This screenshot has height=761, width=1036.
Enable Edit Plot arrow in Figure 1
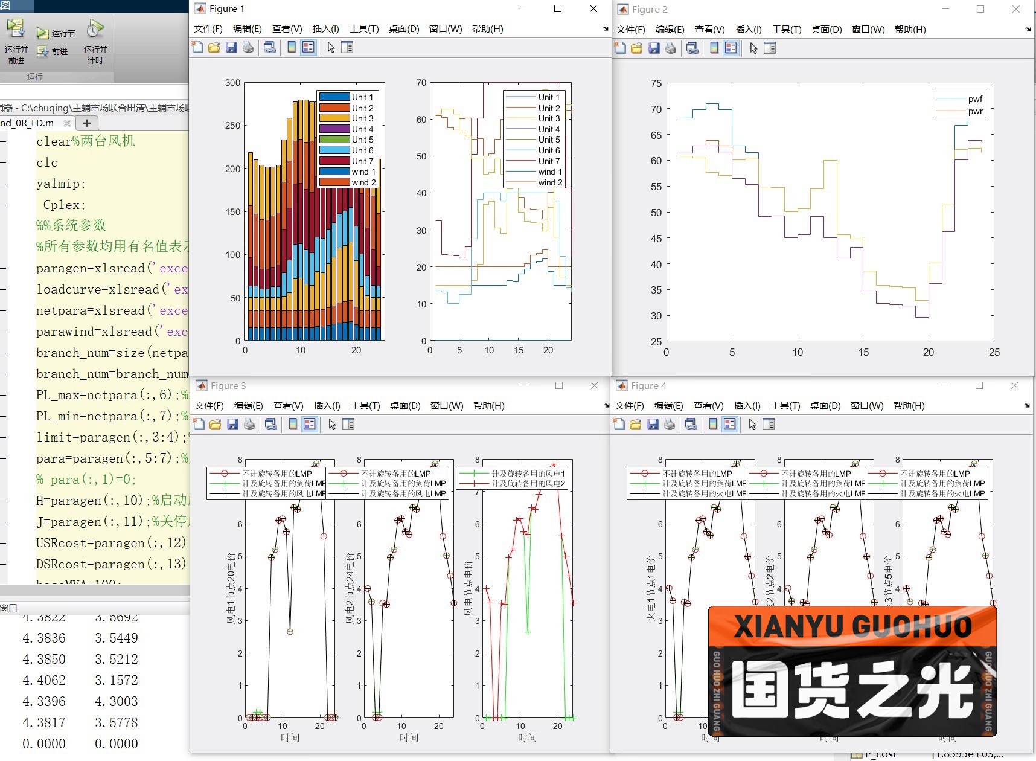coord(331,47)
